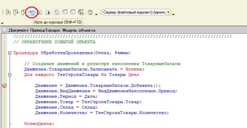Click the line Движение.Период = Дата
The image size is (247, 128).
66,96
